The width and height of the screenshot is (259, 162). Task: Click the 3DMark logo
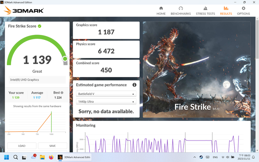24,10
